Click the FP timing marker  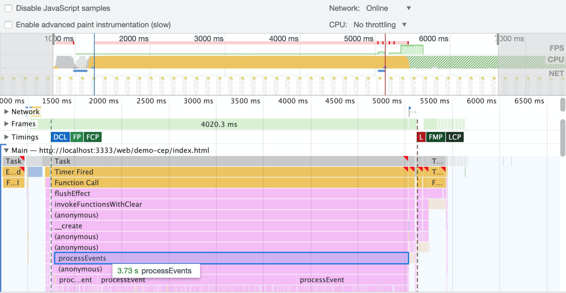[x=77, y=137]
